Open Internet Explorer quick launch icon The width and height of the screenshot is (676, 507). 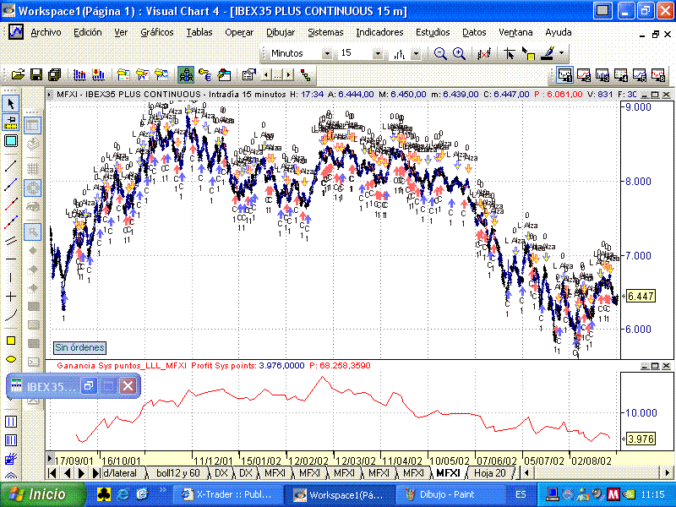[x=122, y=494]
